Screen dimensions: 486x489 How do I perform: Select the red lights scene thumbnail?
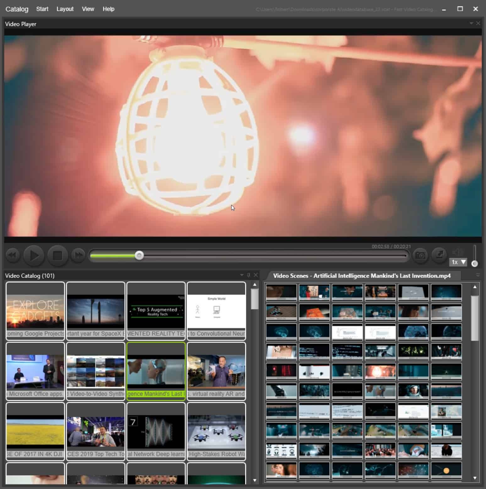click(x=281, y=371)
